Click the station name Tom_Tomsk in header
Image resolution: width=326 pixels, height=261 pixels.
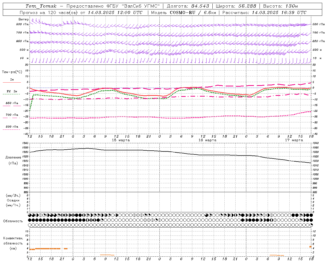pos(41,6)
